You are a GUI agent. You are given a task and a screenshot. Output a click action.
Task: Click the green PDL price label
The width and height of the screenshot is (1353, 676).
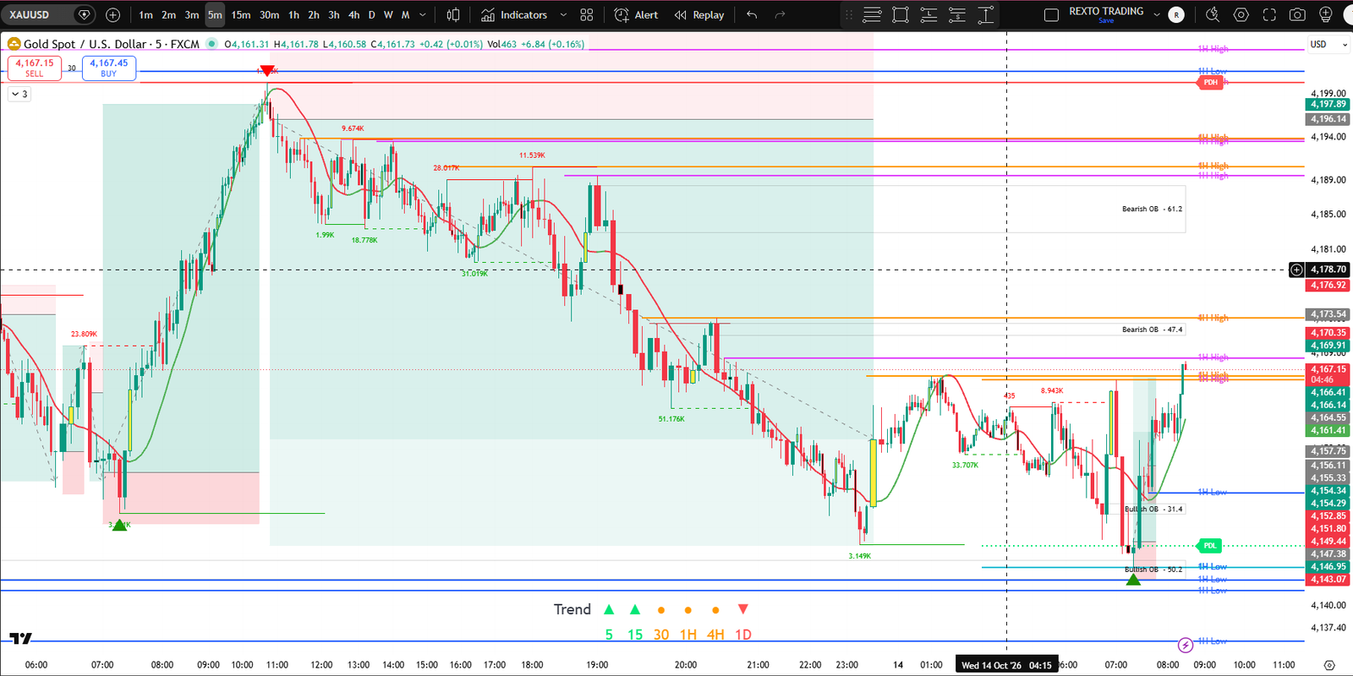[x=1210, y=546]
